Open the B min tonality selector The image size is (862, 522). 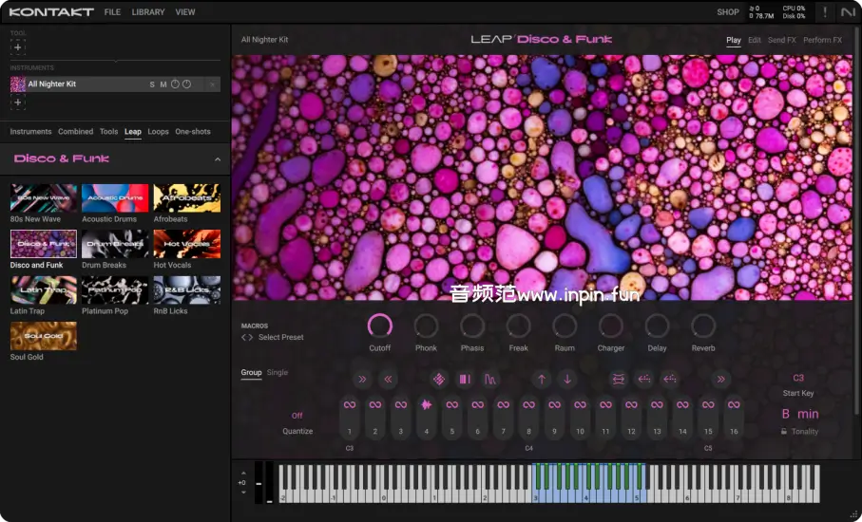799,414
